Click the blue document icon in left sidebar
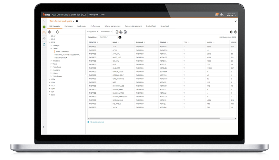This screenshot has width=279, height=160. coord(44,44)
